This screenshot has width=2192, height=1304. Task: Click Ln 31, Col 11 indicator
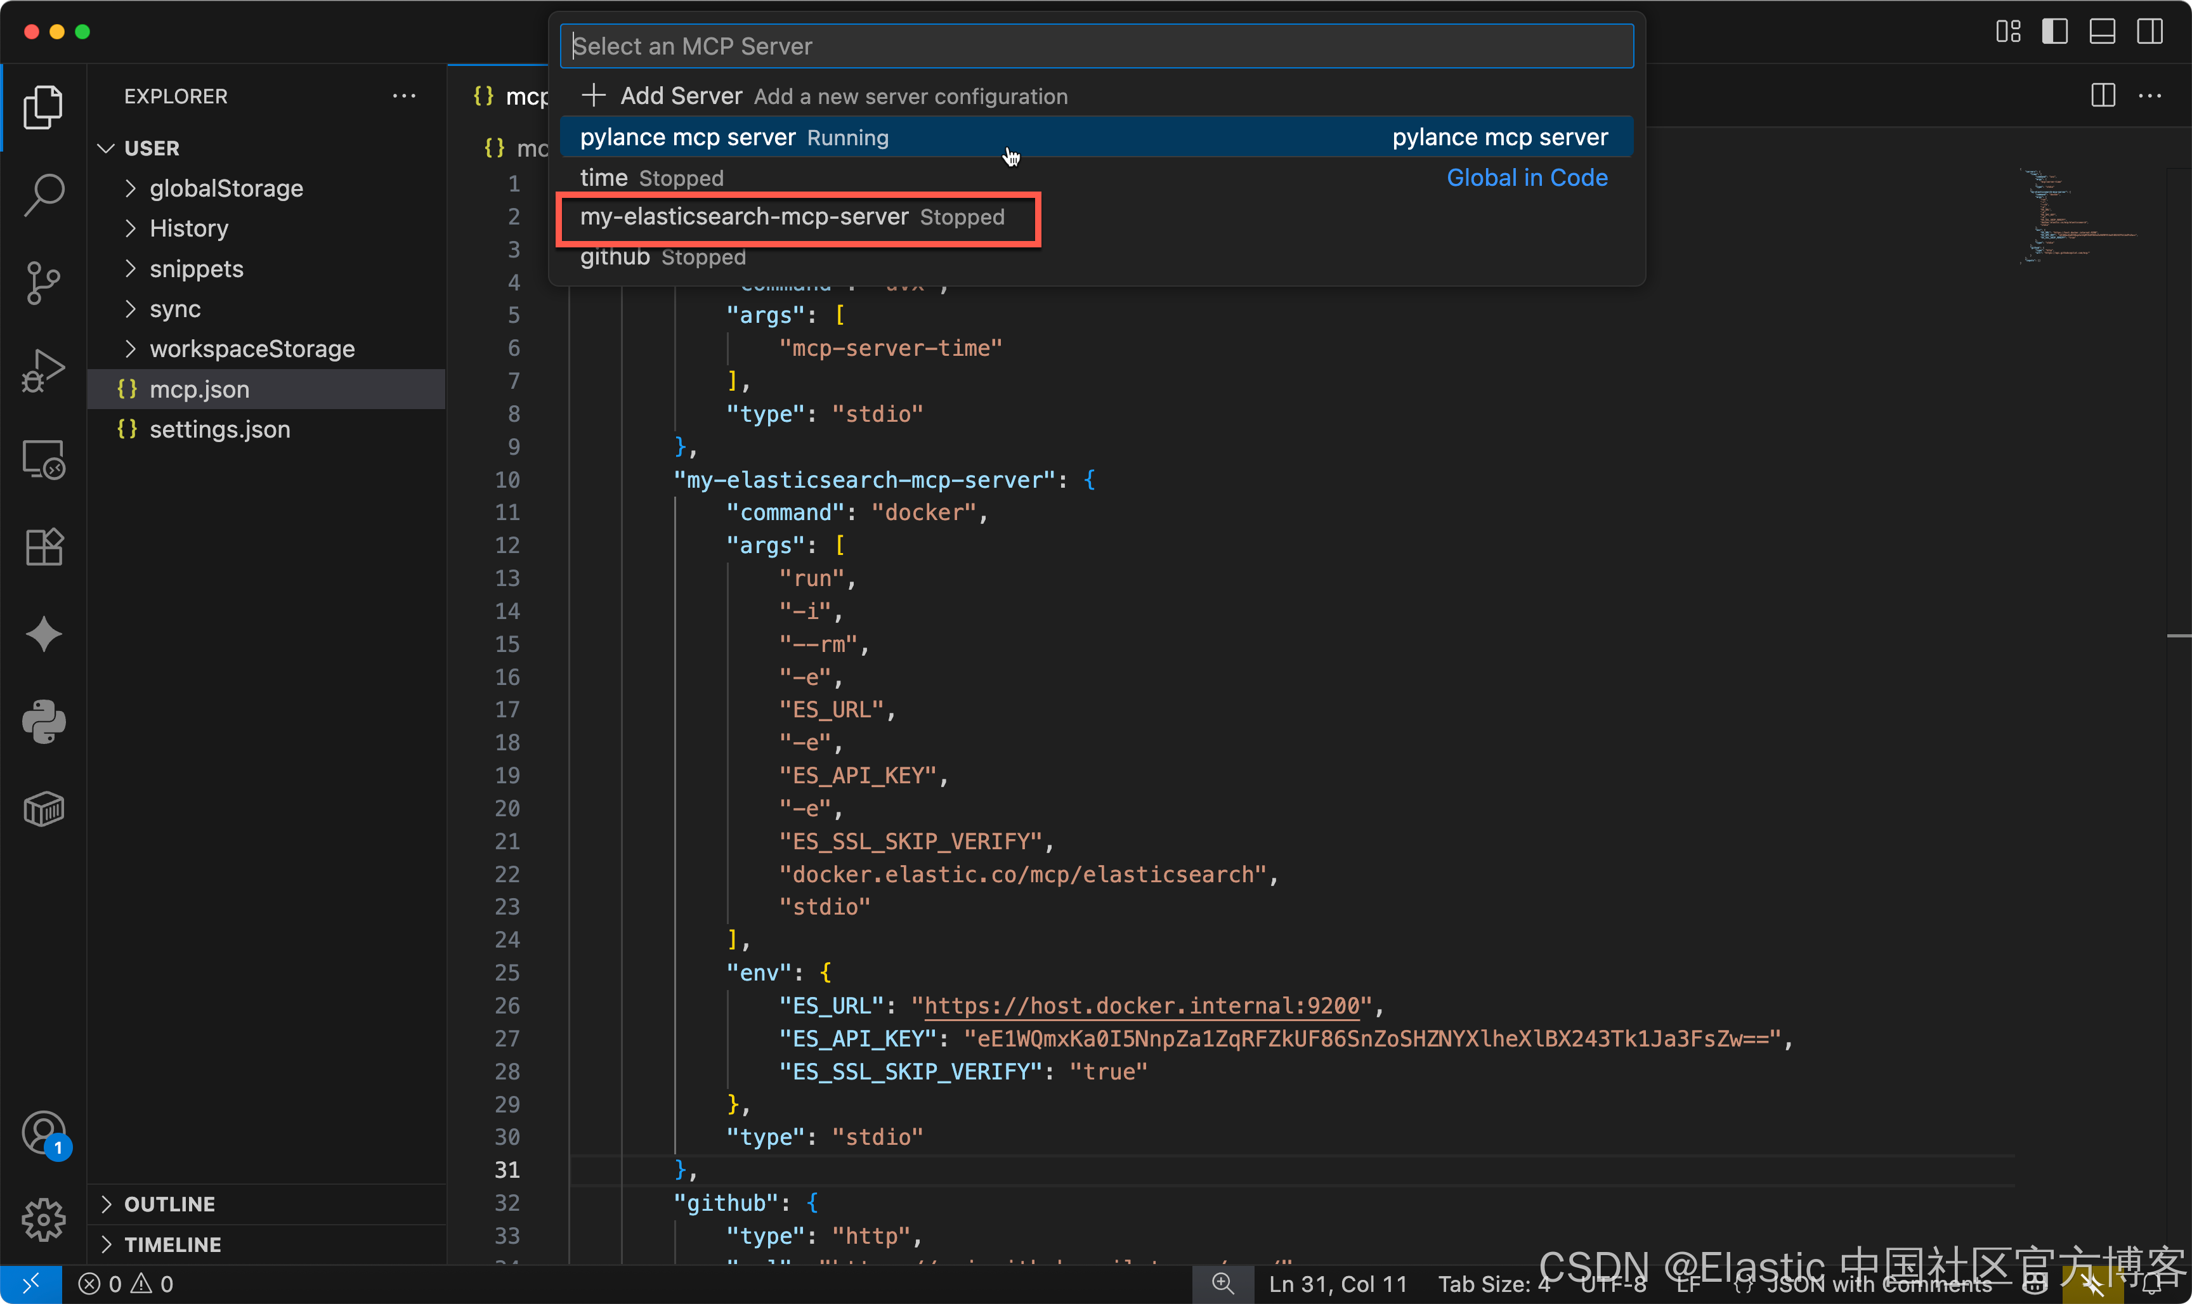click(1338, 1284)
